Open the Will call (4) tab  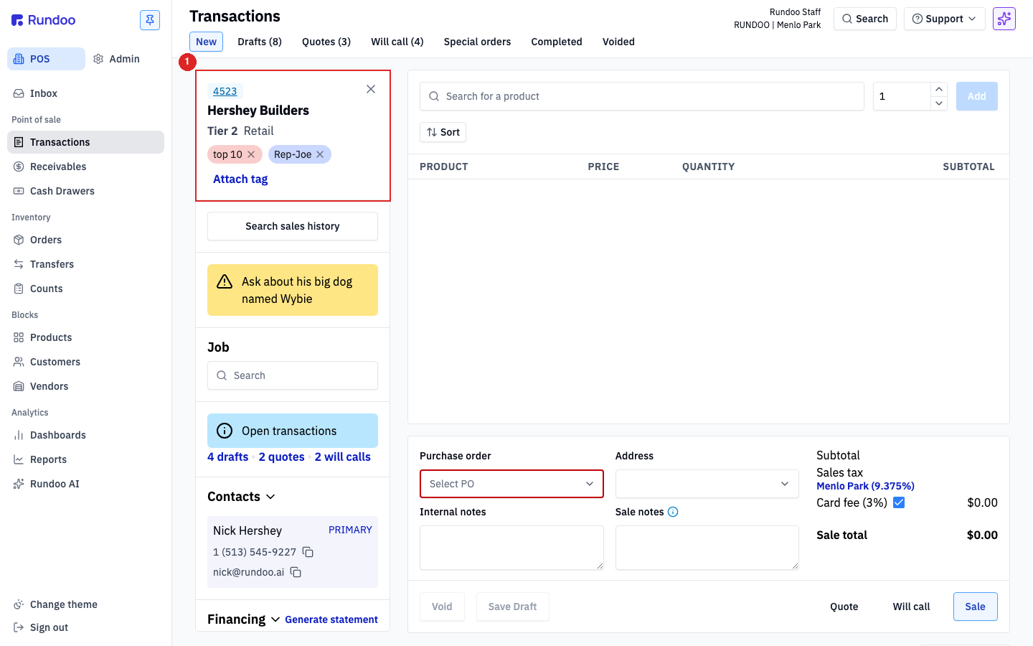pos(397,42)
